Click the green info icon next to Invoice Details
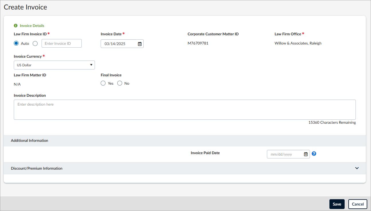The image size is (371, 211). point(16,26)
